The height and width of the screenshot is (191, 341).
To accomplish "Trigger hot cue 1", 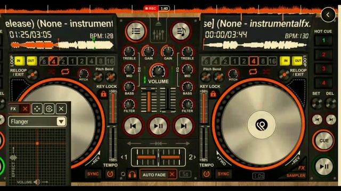I will 323,40.
